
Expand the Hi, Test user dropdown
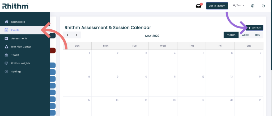[239, 6]
